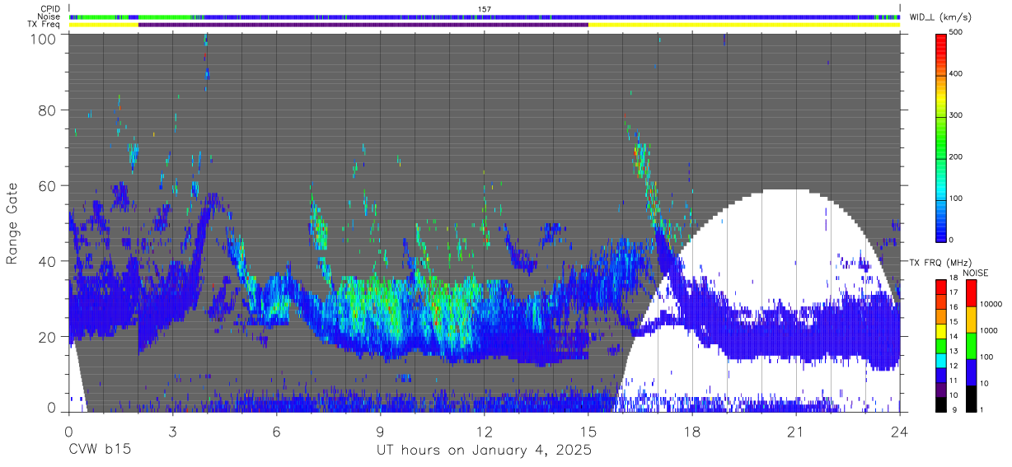The width and height of the screenshot is (1012, 467).
Task: Click 'UT hours on January 4, 2025' title
Action: pyautogui.click(x=484, y=451)
